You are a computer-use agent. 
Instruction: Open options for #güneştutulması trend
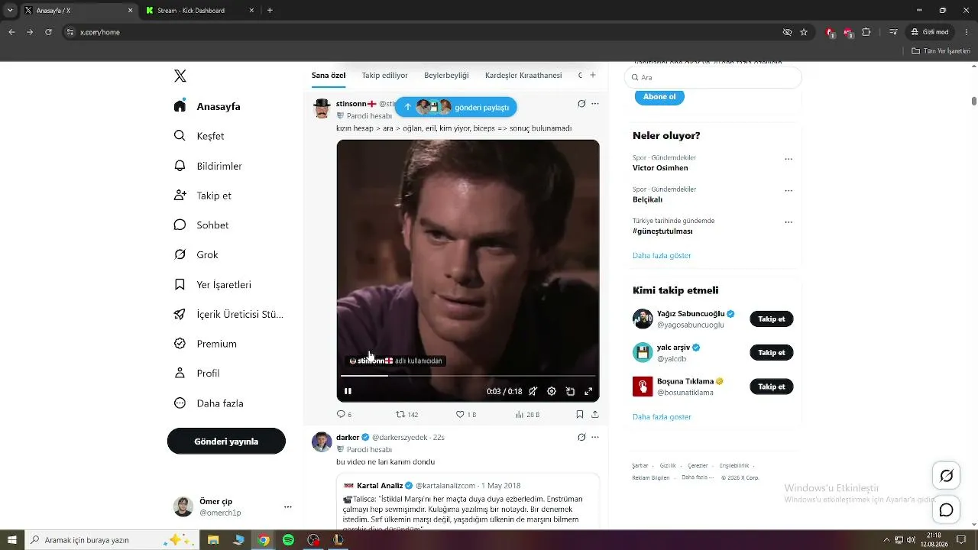[x=789, y=222]
